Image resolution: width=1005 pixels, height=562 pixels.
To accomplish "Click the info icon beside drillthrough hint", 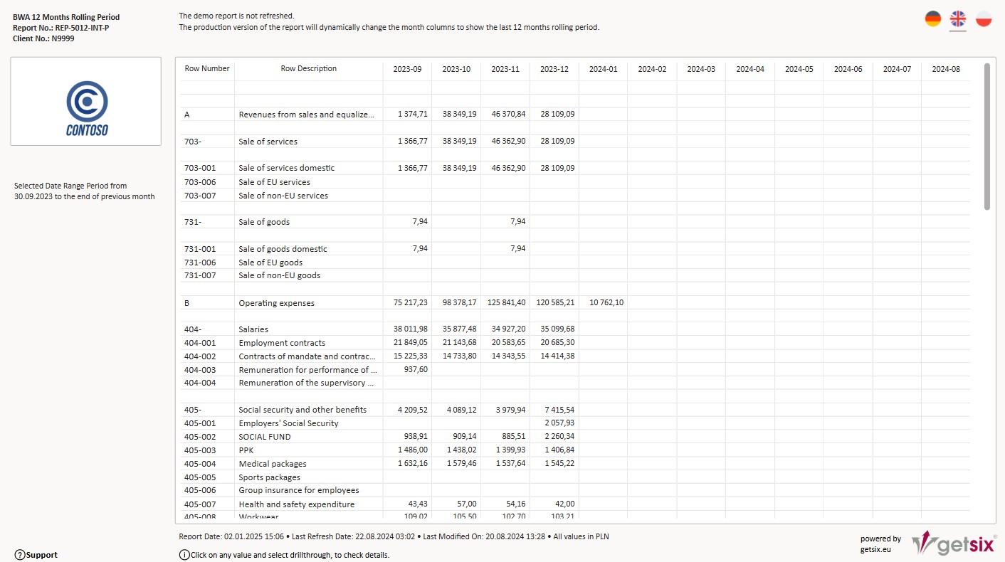I will [184, 555].
